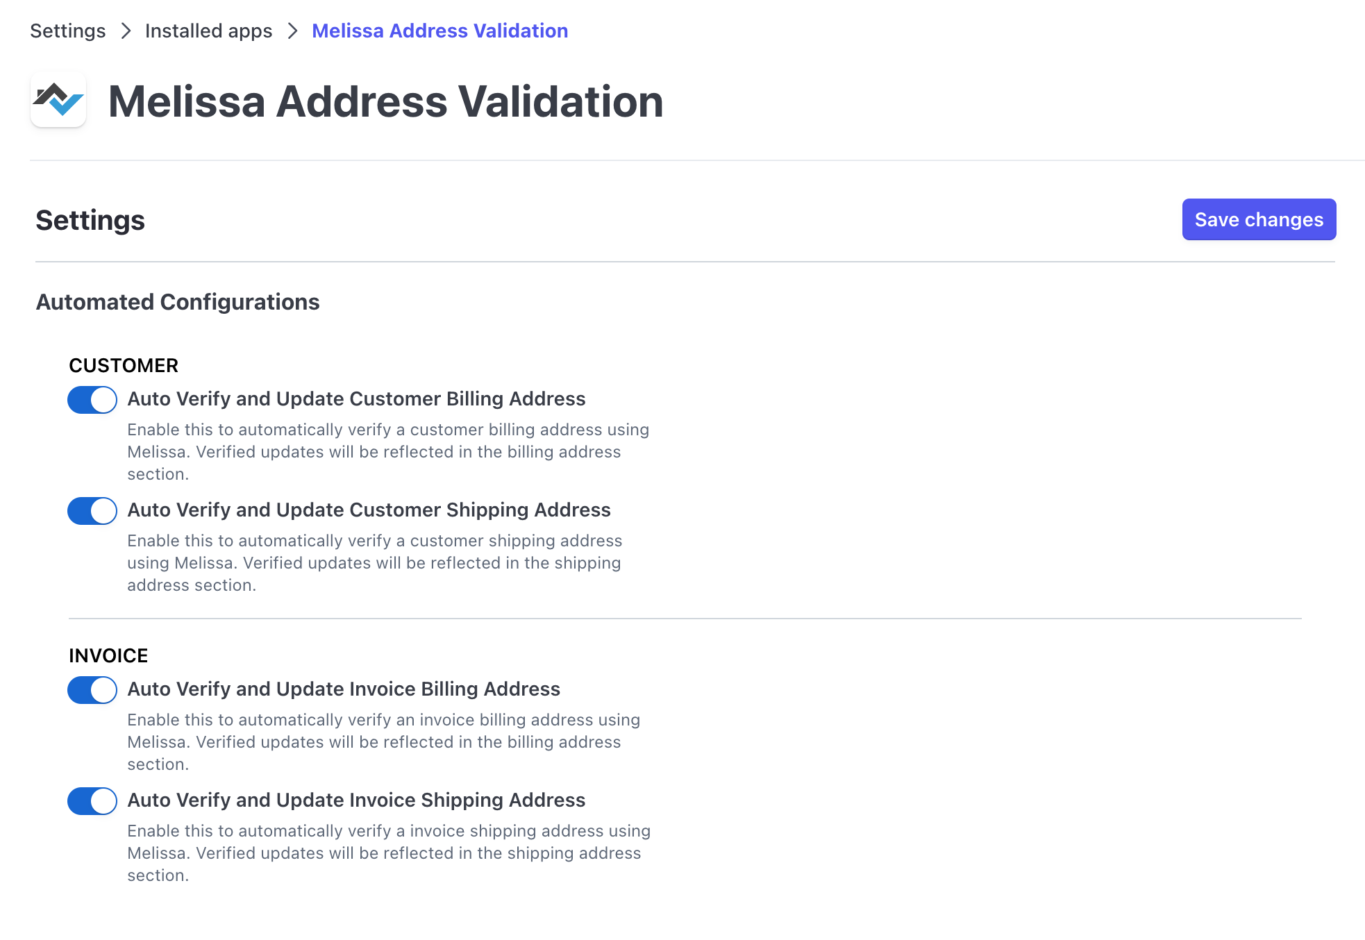Click the INVOICE group label
Image resolution: width=1365 pixels, height=940 pixels.
click(108, 655)
